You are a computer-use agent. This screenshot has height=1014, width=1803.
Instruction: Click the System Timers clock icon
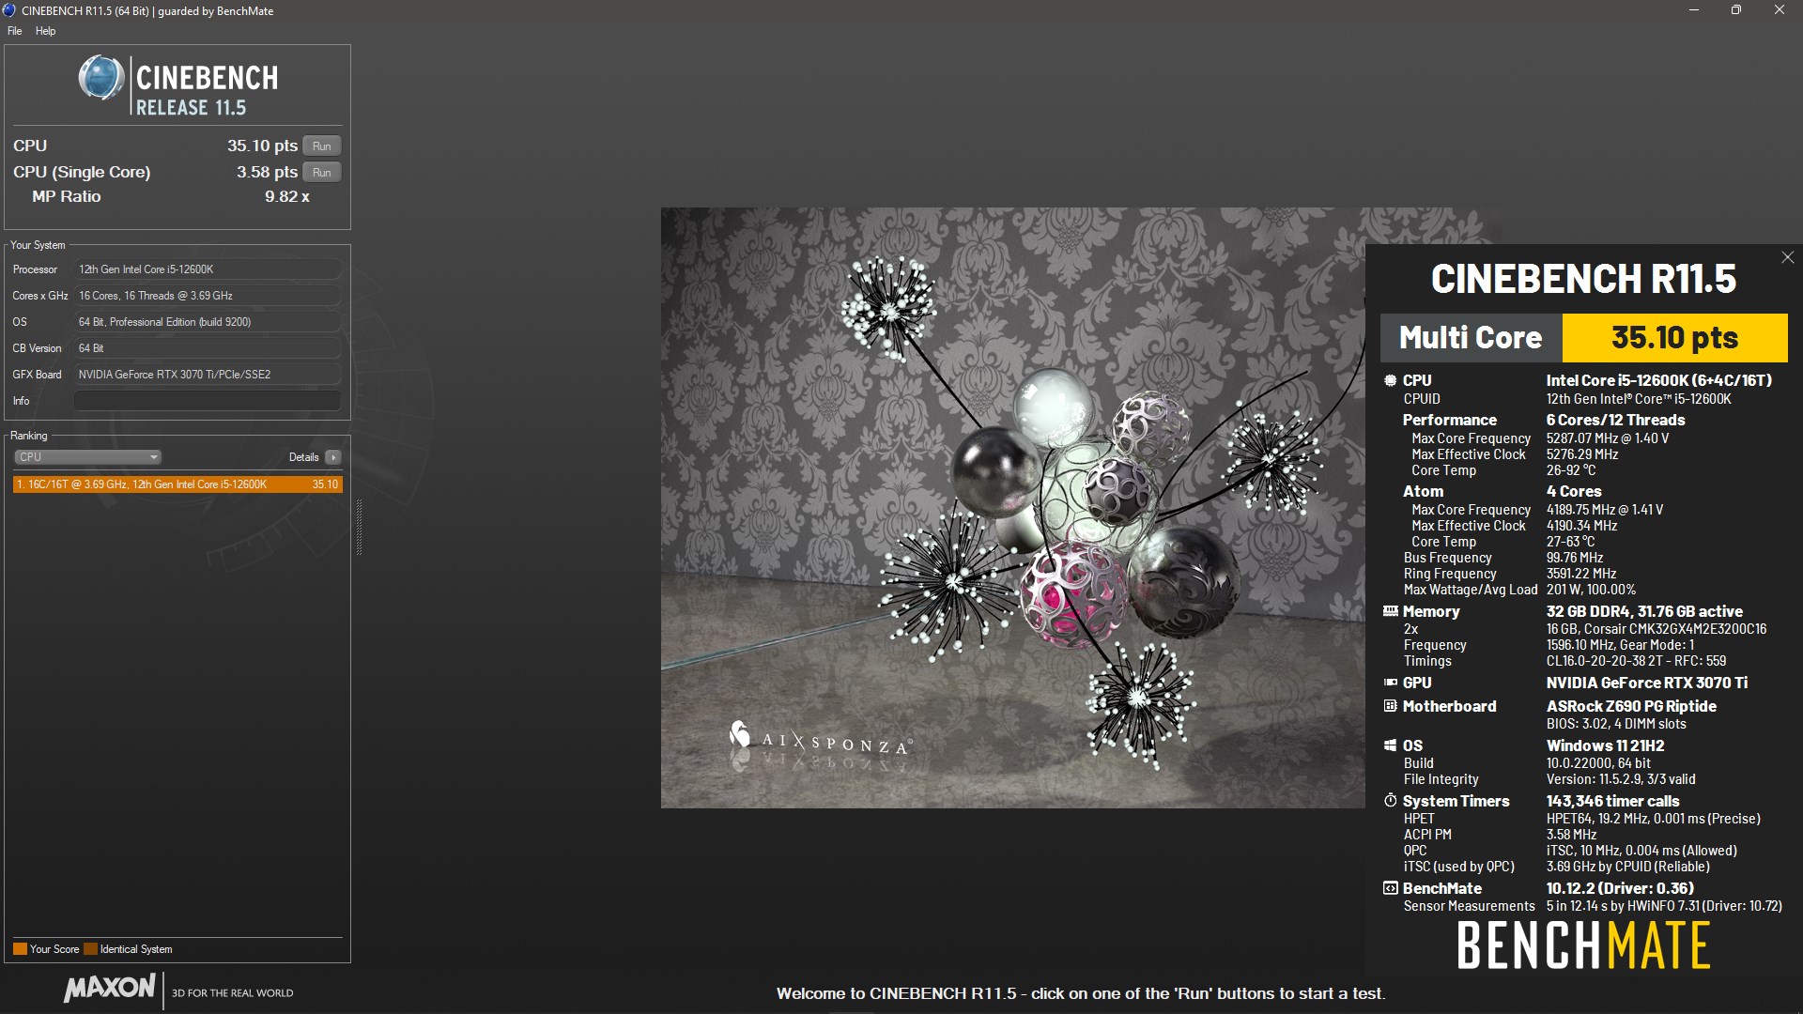click(x=1390, y=801)
